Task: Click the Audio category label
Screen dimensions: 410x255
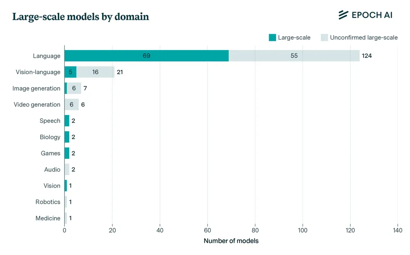Action: [52, 169]
